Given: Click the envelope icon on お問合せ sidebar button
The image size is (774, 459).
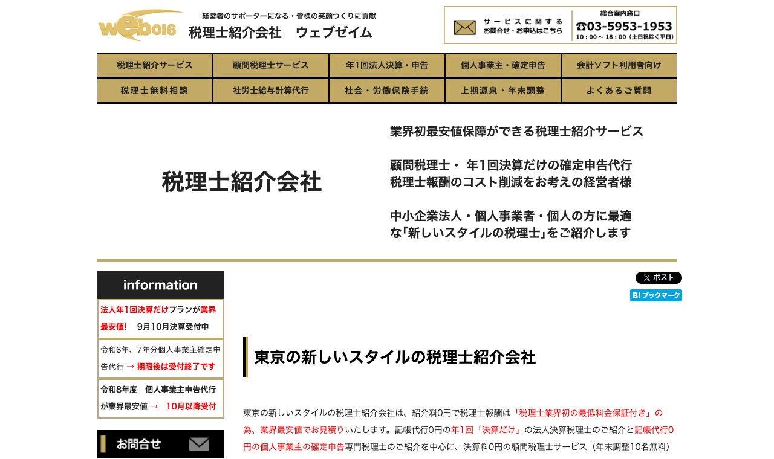Looking at the screenshot, I should coord(199,445).
